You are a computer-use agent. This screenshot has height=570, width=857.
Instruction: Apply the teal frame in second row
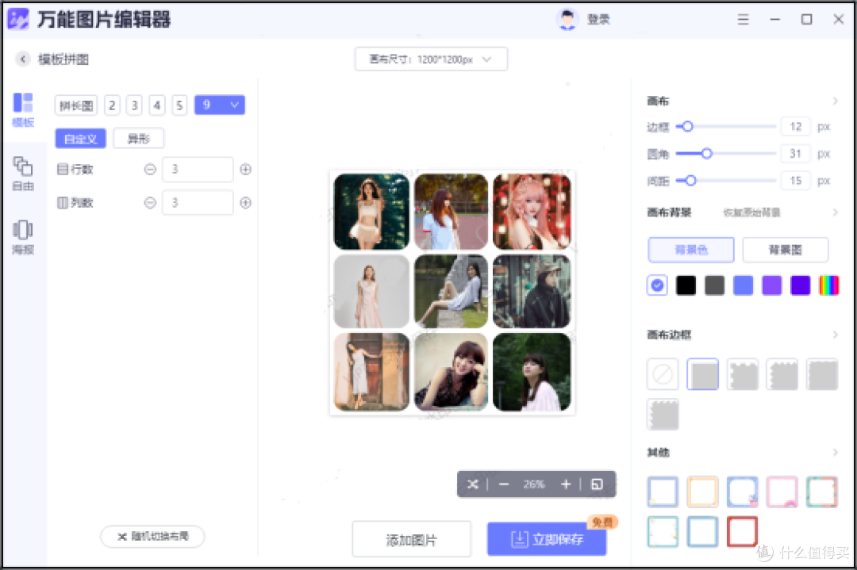(x=663, y=531)
